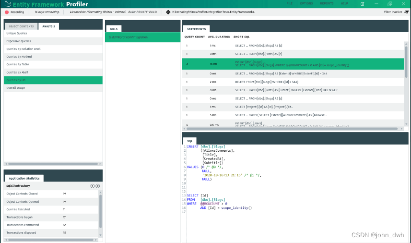
Task: Select Expensive Queries analysis
Action: click(x=19, y=41)
